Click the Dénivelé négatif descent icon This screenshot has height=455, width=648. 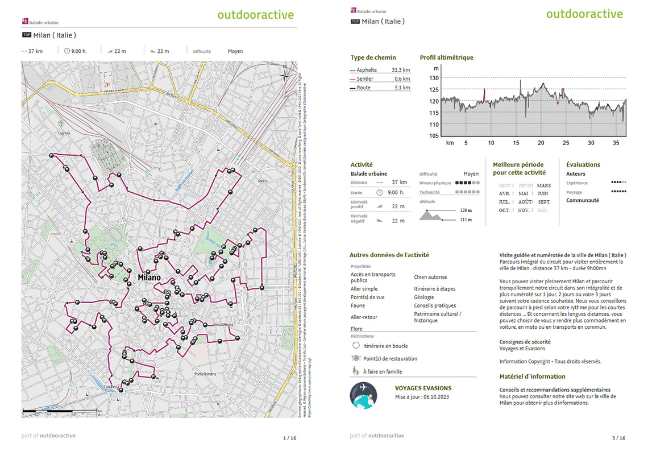point(379,221)
